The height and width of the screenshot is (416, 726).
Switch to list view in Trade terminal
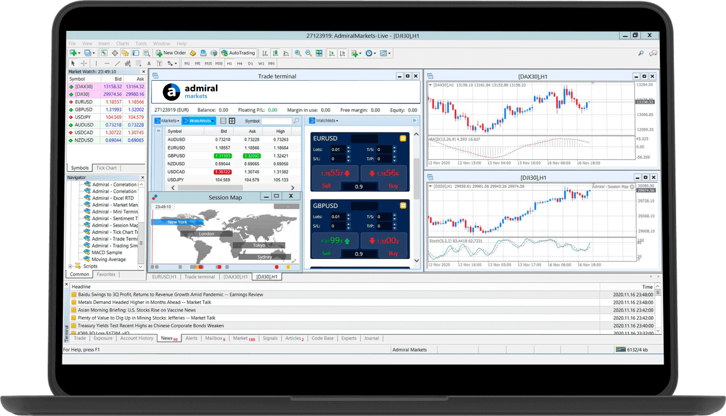point(224,121)
